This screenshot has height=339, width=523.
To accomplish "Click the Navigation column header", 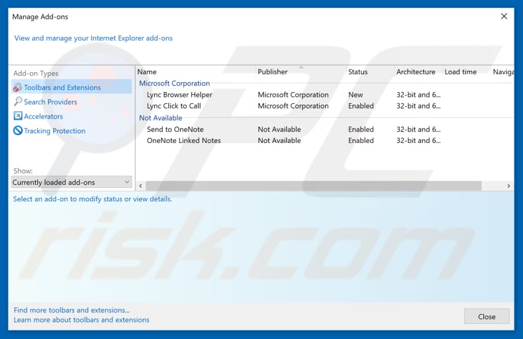I will (x=503, y=72).
